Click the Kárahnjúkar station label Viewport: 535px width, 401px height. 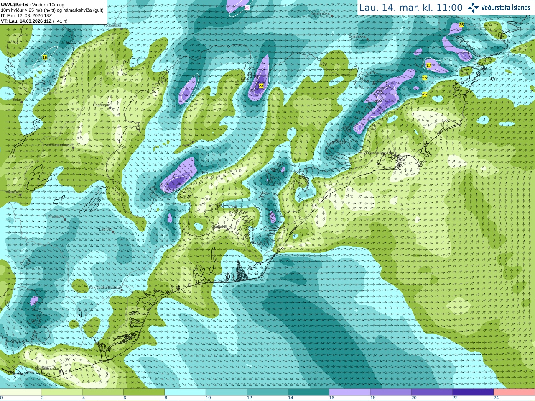tap(321, 14)
